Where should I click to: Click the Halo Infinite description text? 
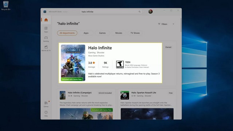click(x=124, y=75)
